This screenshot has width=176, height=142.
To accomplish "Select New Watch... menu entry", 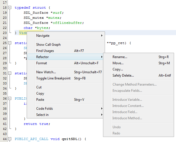I will point(46,72).
